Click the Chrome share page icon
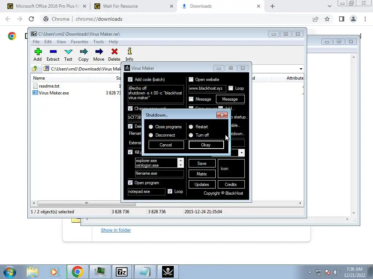 315,19
